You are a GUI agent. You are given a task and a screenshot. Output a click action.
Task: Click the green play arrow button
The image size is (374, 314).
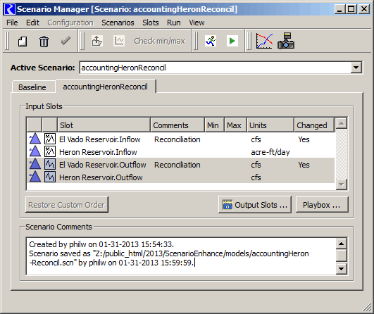click(232, 41)
